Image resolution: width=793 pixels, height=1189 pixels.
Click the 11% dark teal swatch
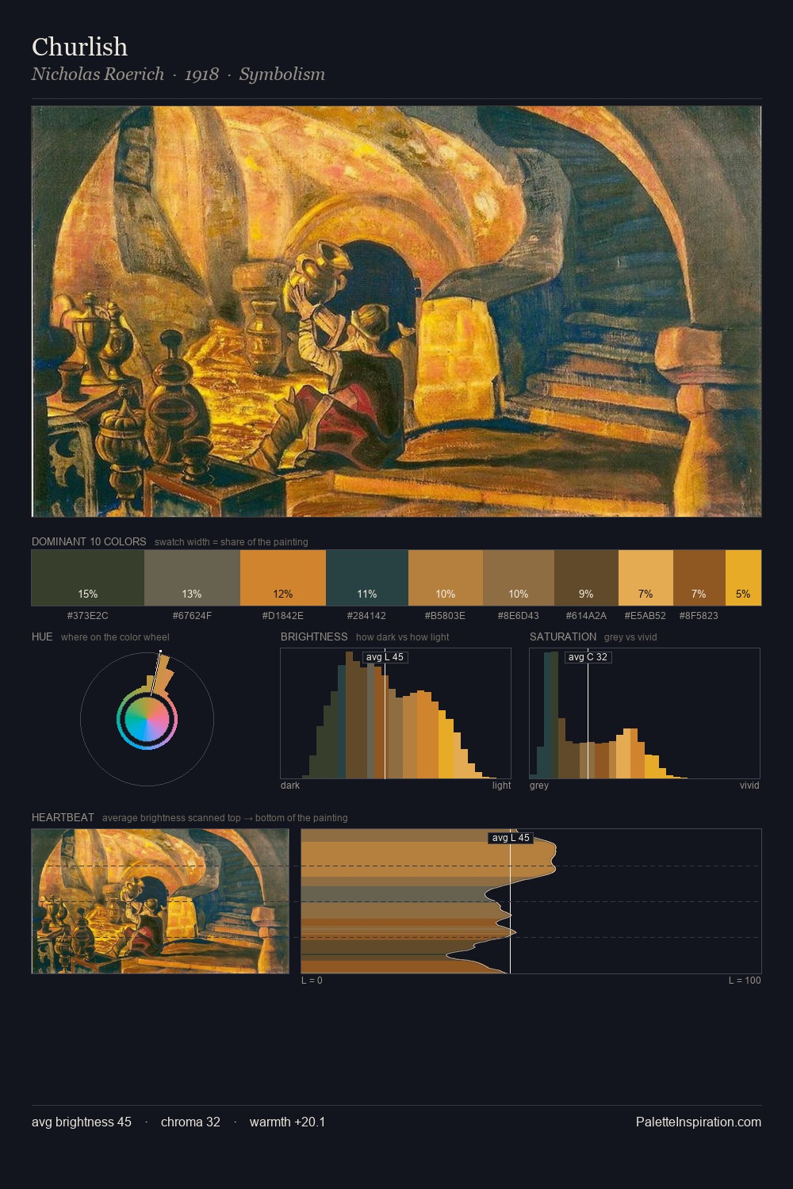coord(367,578)
